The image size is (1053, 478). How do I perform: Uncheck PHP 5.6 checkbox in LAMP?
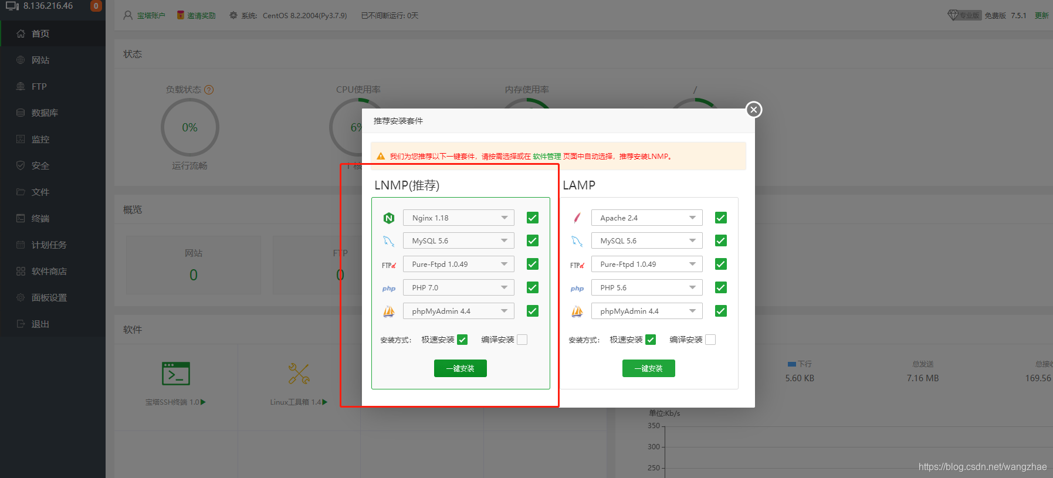tap(721, 287)
